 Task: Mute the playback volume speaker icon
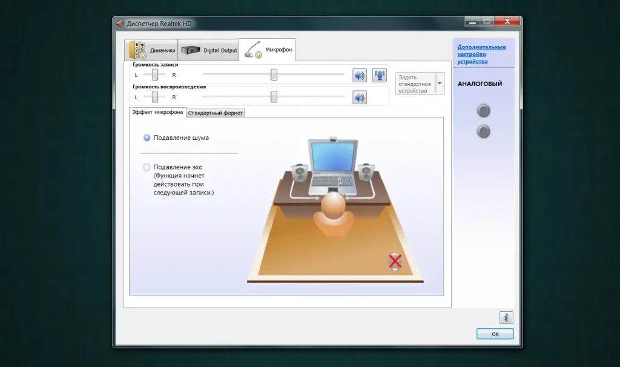(x=360, y=98)
